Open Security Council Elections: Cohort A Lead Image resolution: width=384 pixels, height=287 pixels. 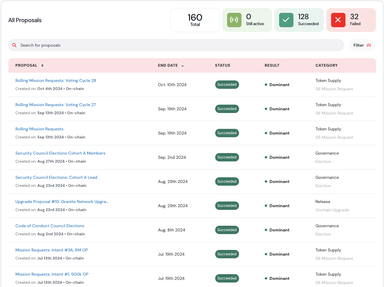tap(56, 177)
